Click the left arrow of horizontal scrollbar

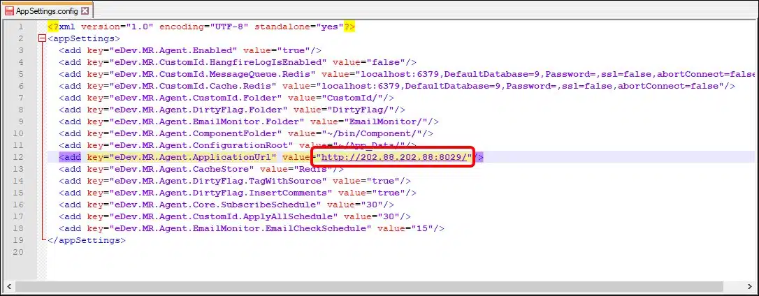click(8, 286)
